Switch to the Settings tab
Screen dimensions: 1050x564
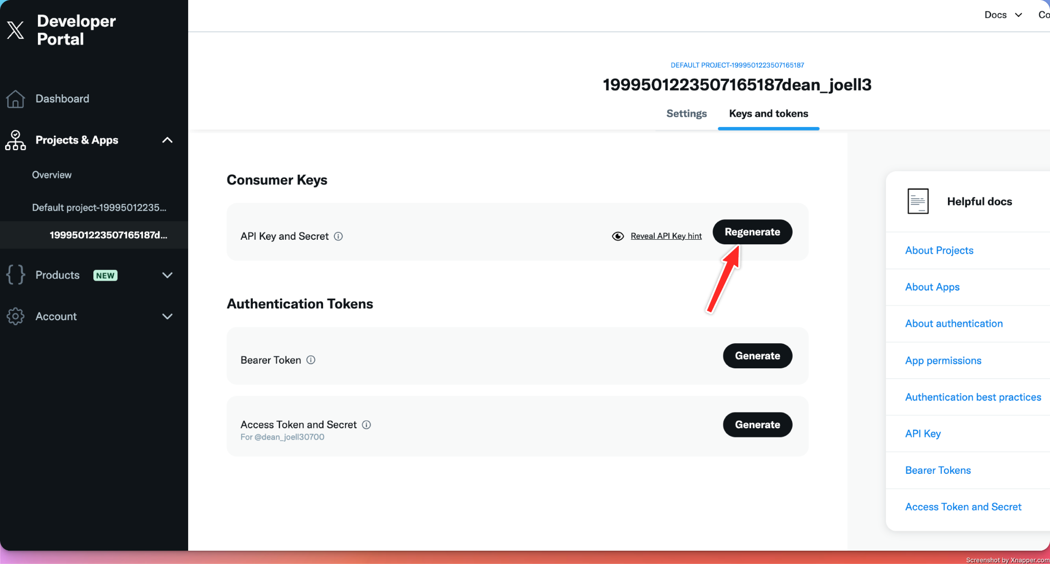[x=686, y=114]
